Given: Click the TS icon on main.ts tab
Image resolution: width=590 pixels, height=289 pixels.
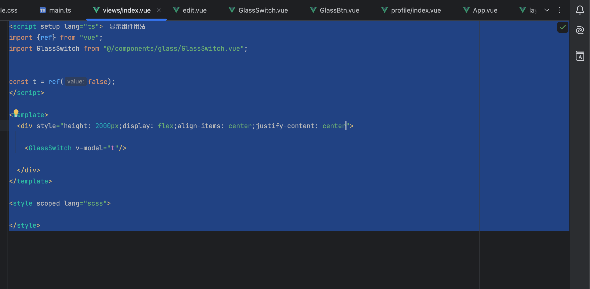Looking at the screenshot, I should pyautogui.click(x=43, y=10).
